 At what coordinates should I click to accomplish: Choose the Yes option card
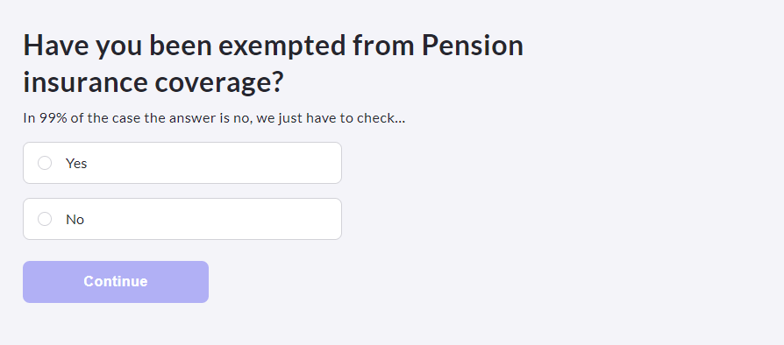click(182, 163)
